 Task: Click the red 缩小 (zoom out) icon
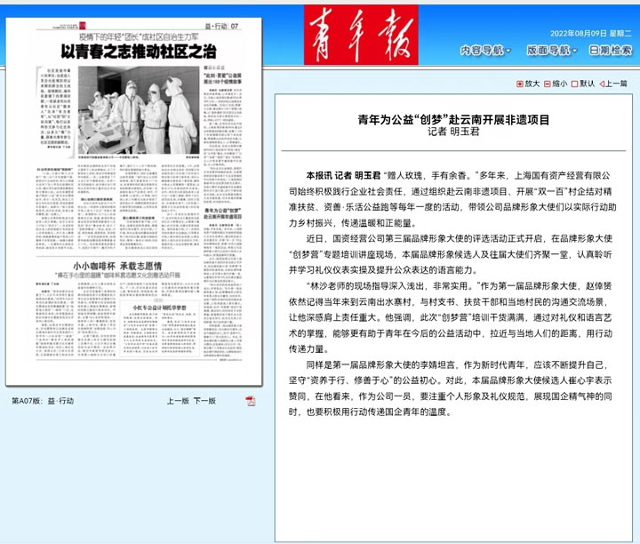coord(547,84)
